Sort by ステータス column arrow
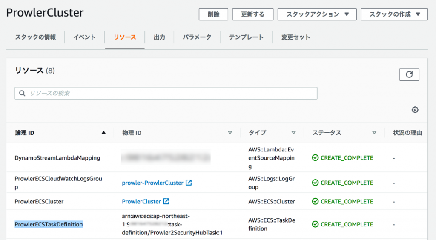The width and height of the screenshot is (436, 240). pyautogui.click(x=374, y=133)
